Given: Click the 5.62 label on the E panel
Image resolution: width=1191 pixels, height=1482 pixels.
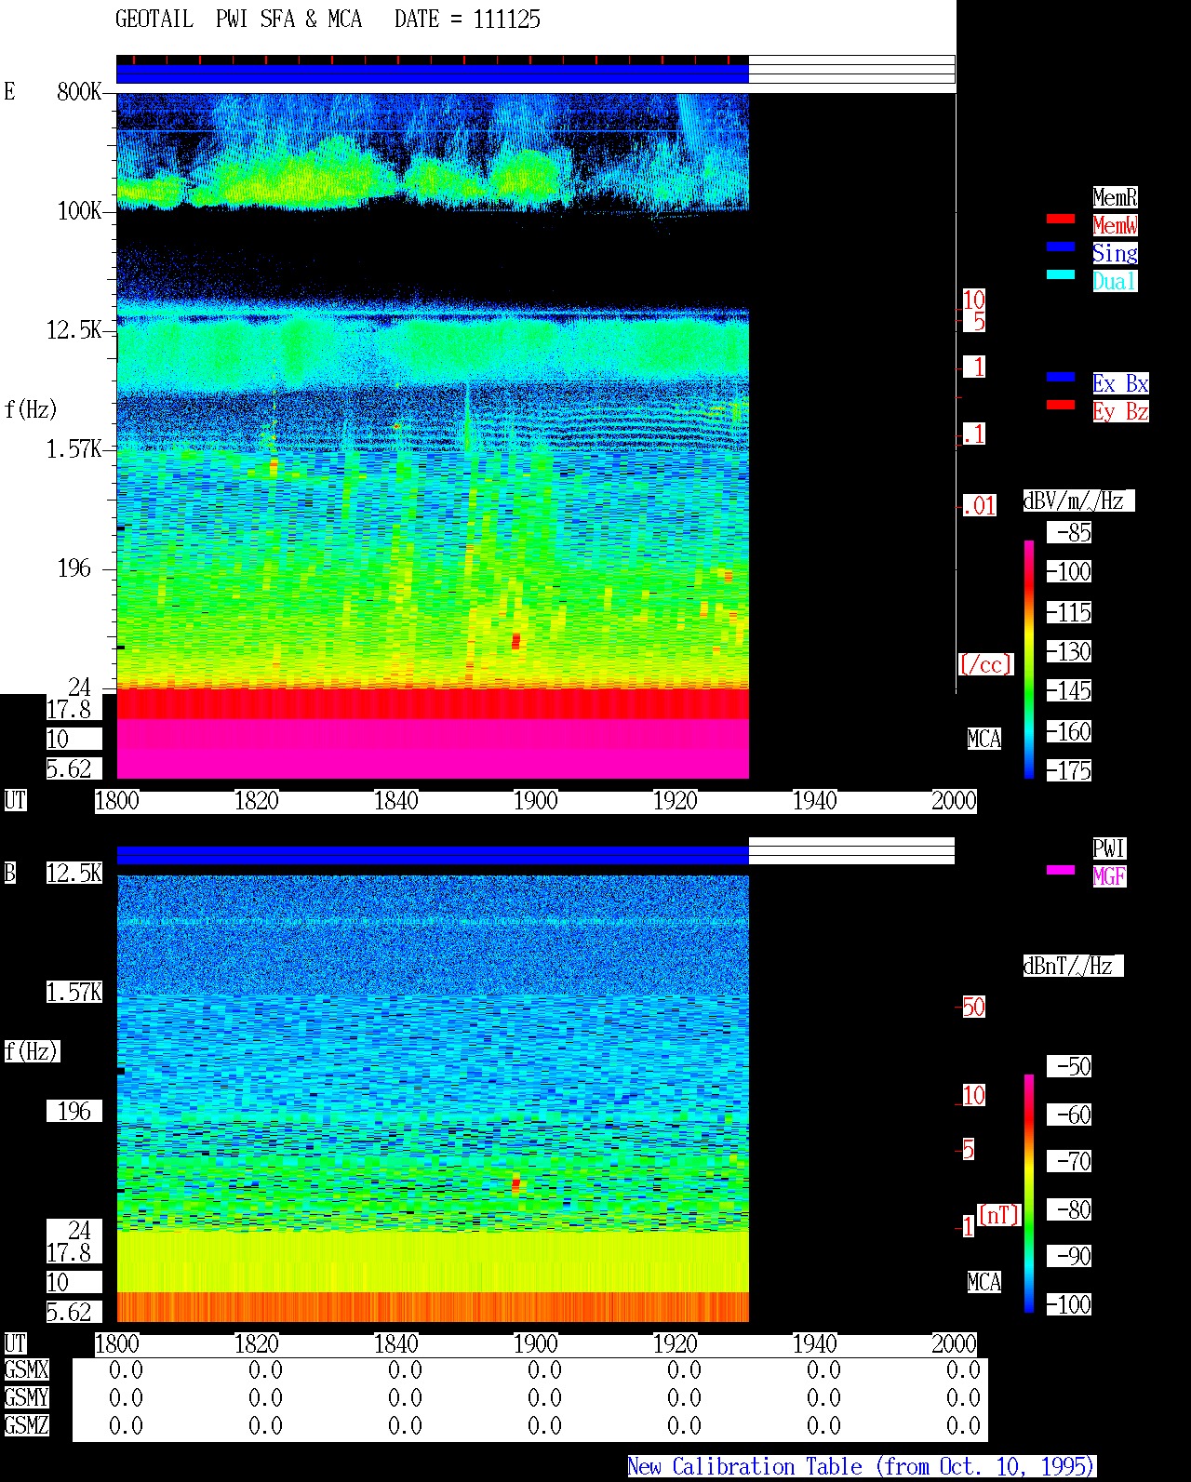Looking at the screenshot, I should [69, 768].
